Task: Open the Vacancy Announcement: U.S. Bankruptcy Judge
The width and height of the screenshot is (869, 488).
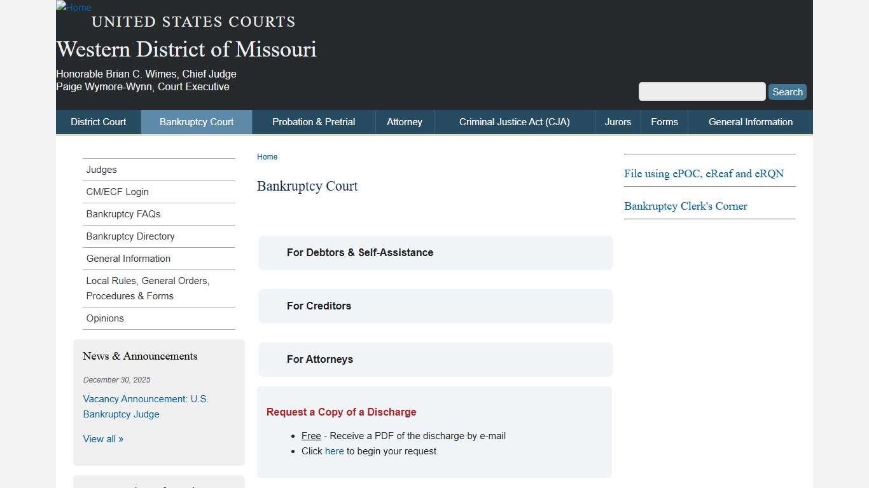Action: 146,407
